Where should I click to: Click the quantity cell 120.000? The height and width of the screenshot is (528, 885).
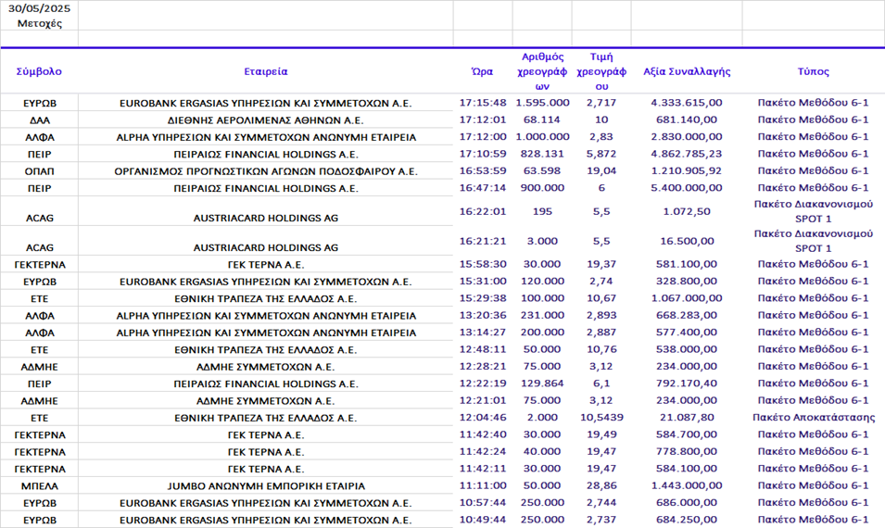click(x=542, y=281)
